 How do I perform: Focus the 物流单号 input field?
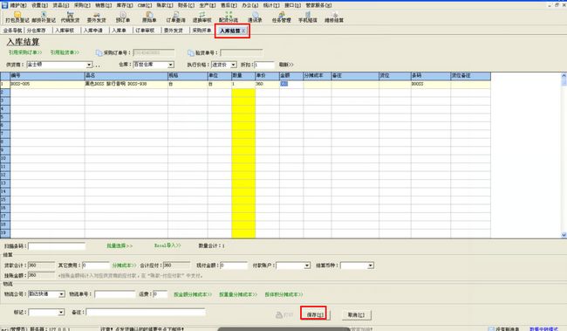pos(114,294)
